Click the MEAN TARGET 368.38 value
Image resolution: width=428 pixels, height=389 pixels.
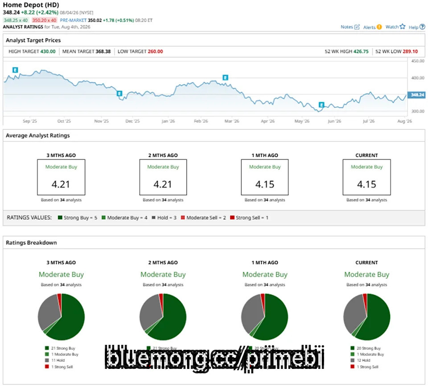tap(103, 51)
